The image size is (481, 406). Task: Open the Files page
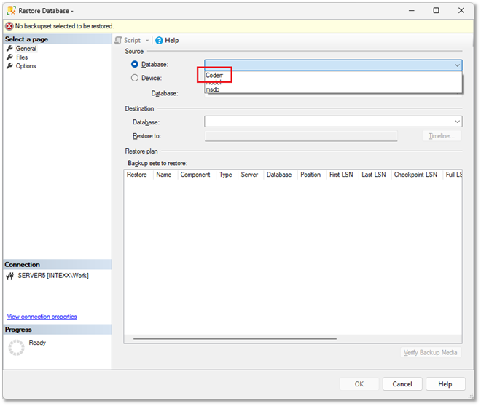22,57
